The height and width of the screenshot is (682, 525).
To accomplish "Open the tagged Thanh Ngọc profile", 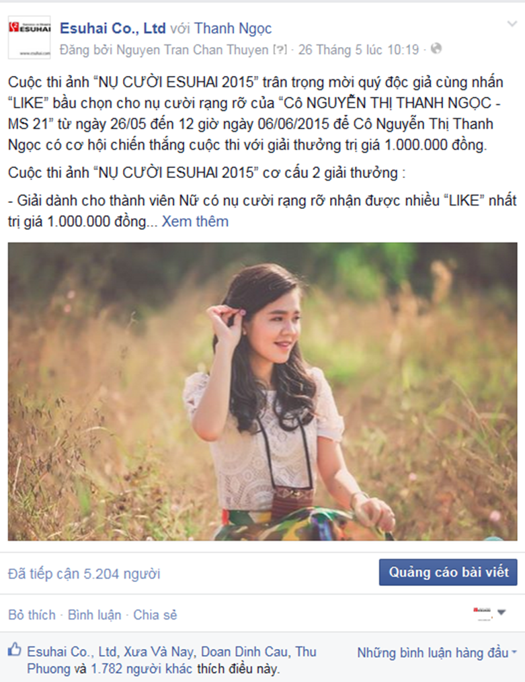I will [x=233, y=29].
